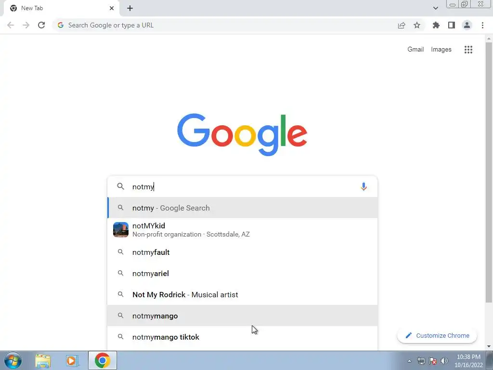Viewport: 493px width, 370px height.
Task: Click the notMYkid organization thumbnail
Action: 121,230
